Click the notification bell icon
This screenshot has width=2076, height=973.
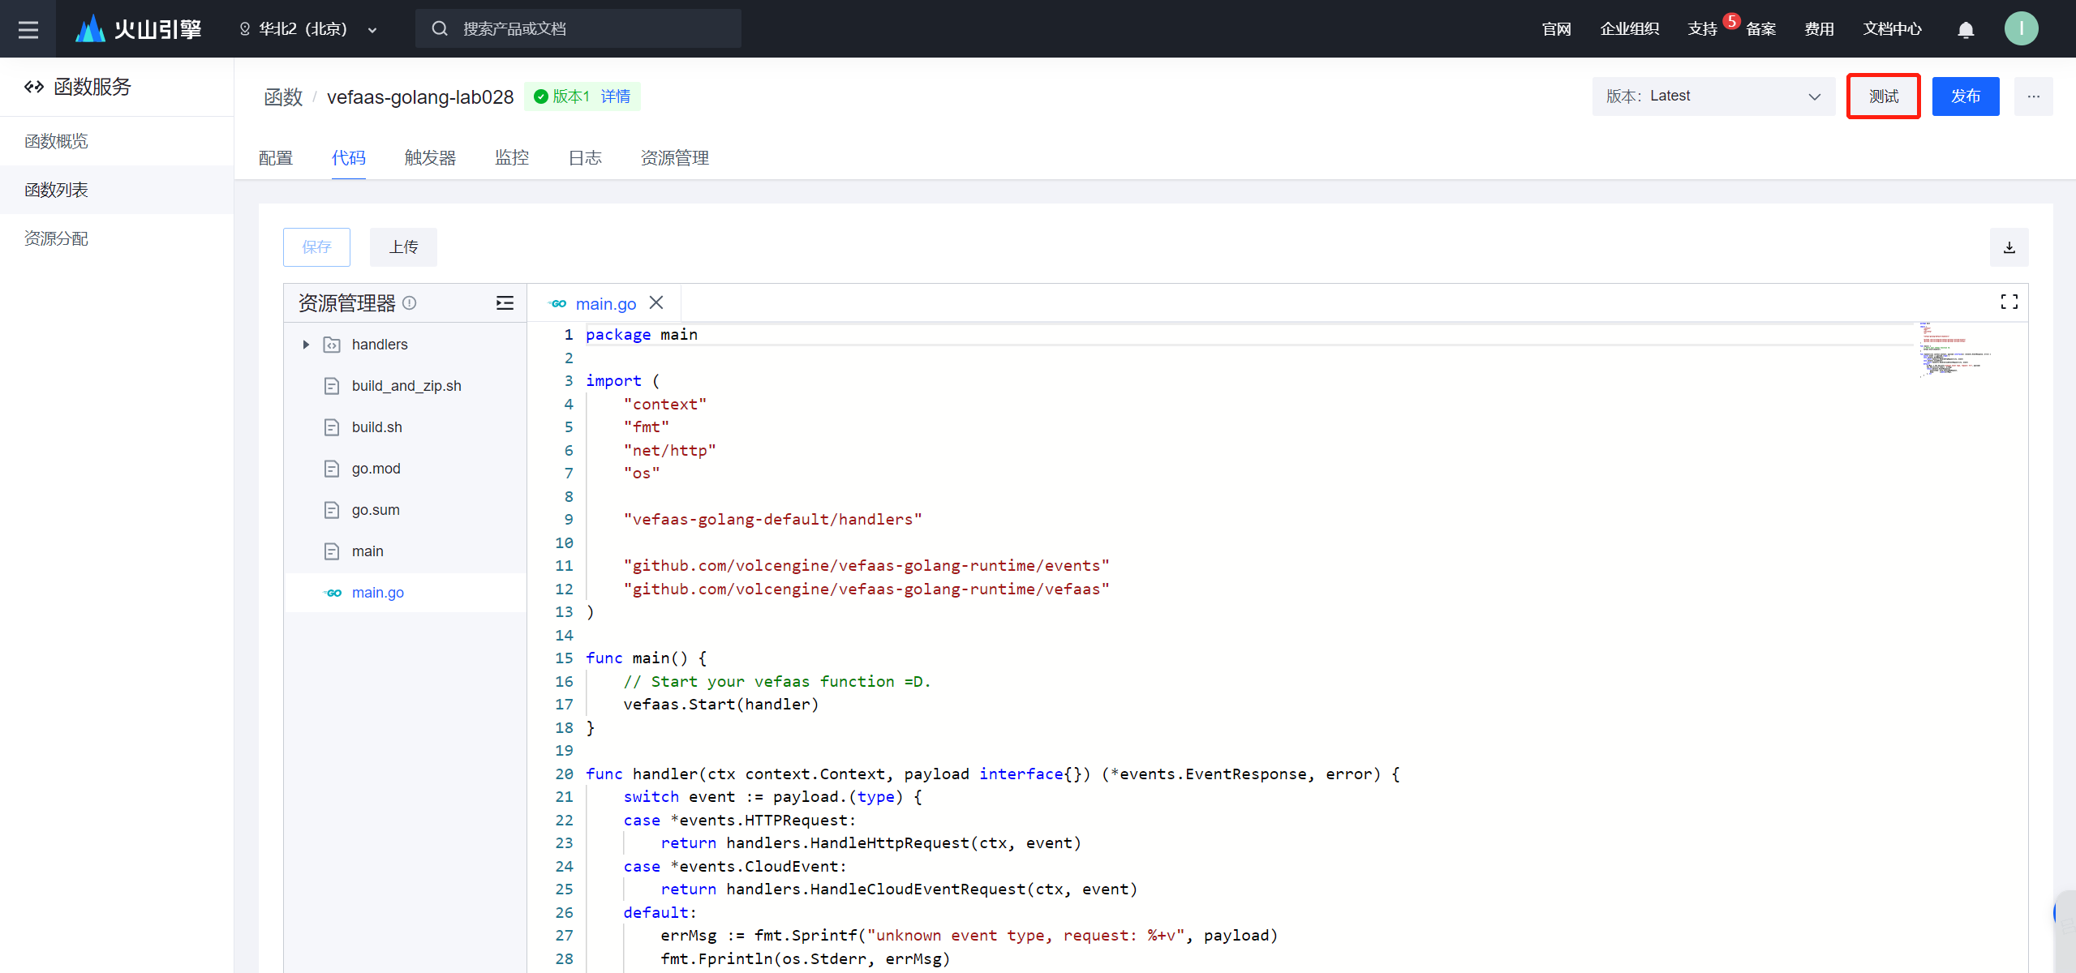click(x=1965, y=30)
